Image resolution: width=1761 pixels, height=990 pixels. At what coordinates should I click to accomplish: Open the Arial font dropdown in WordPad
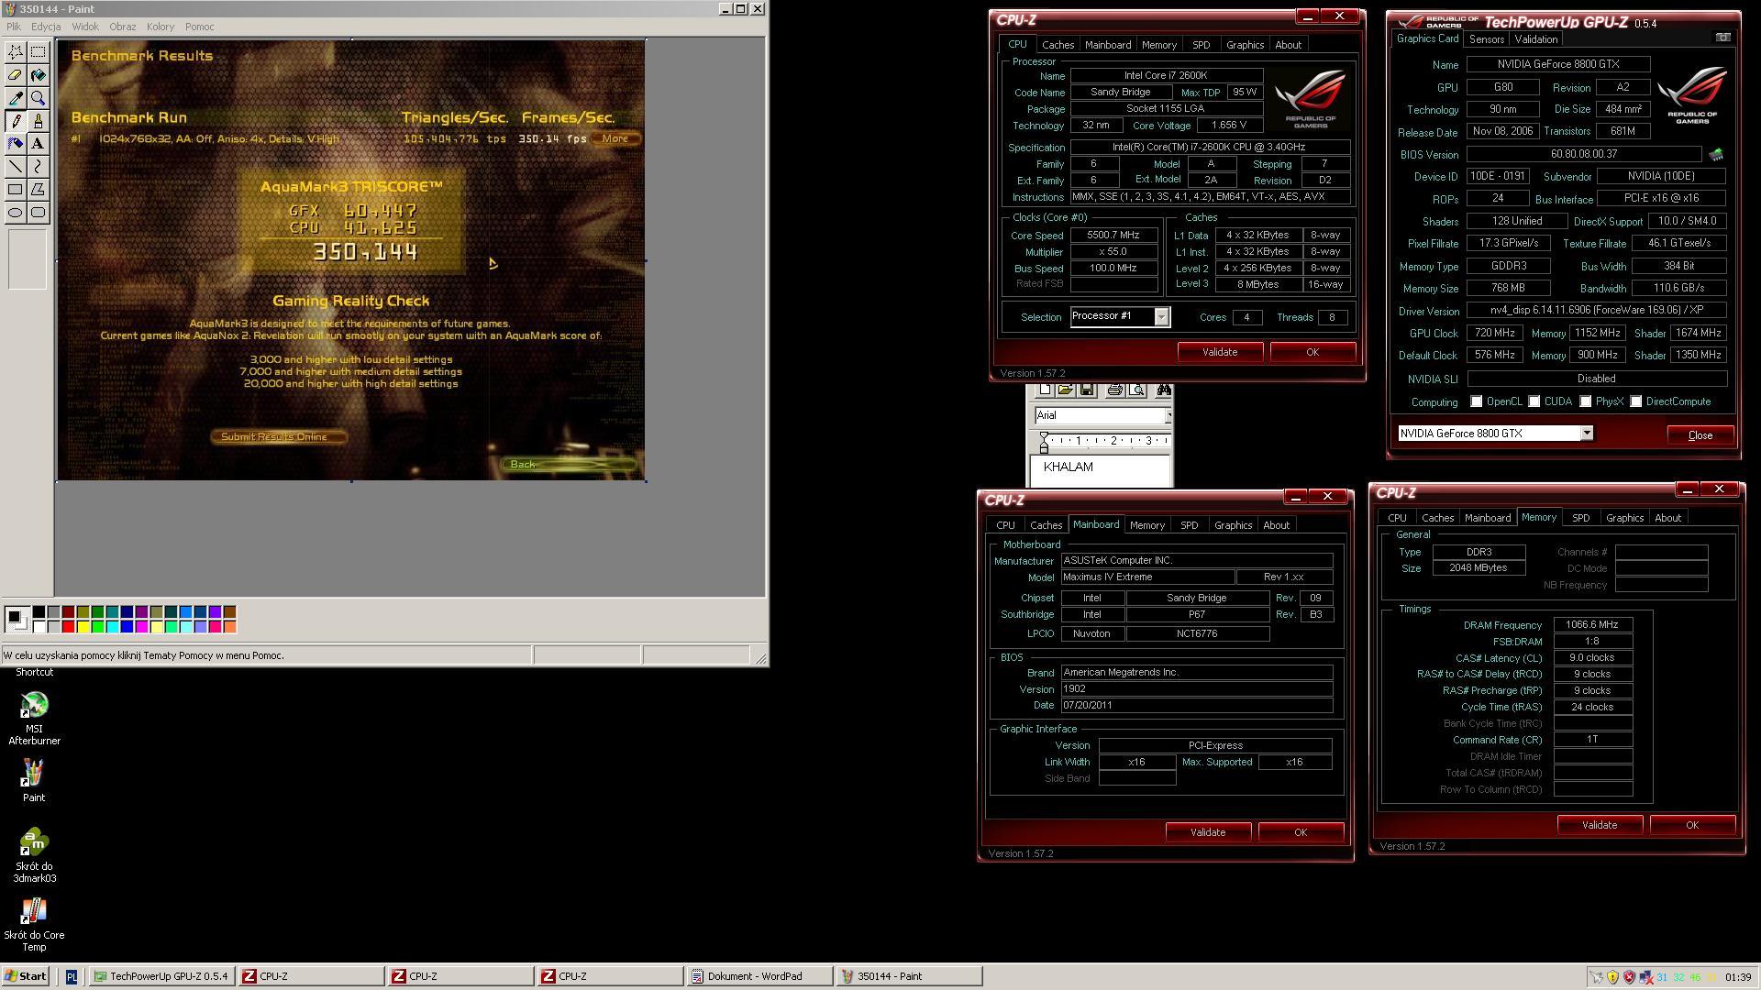1168,416
